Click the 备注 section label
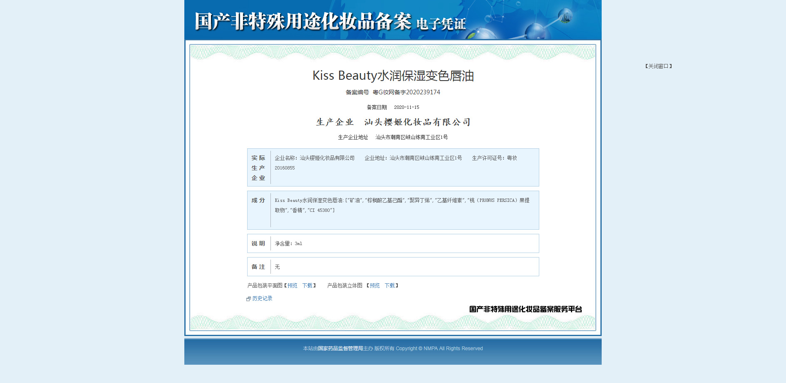Viewport: 786px width, 383px height. (258, 267)
